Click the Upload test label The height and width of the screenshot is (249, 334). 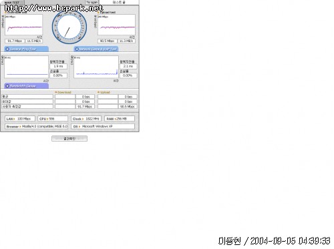tap(108, 13)
